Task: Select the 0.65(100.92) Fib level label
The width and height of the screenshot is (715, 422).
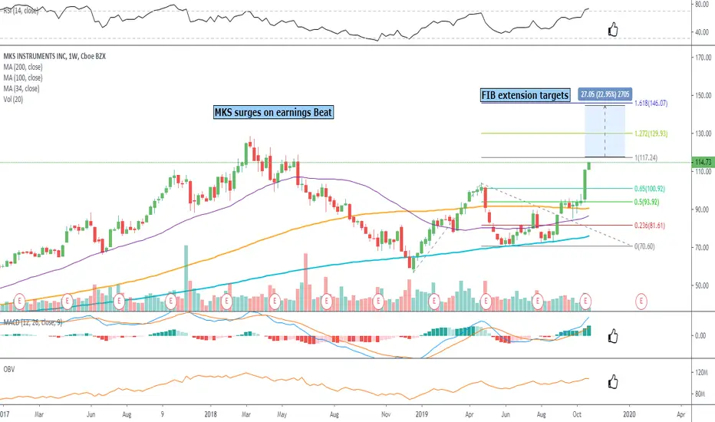Action: pyautogui.click(x=649, y=189)
